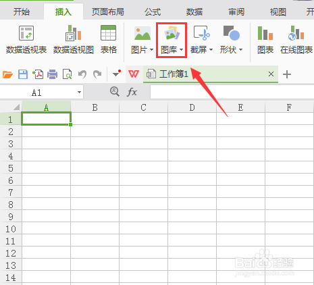Insert a chart (图表)
Viewport: 314px width, 285px height.
[265, 40]
